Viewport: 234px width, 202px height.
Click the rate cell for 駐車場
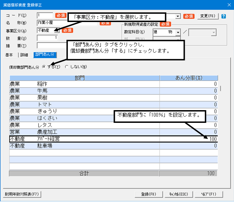click(x=189, y=146)
